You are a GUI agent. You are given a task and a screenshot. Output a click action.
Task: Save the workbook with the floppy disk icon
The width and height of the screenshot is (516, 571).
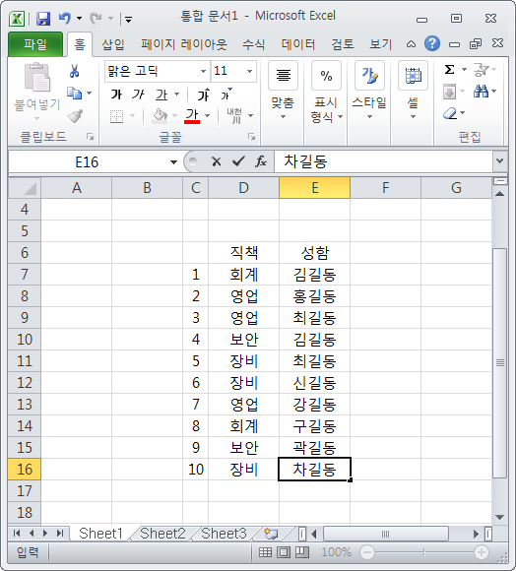43,18
